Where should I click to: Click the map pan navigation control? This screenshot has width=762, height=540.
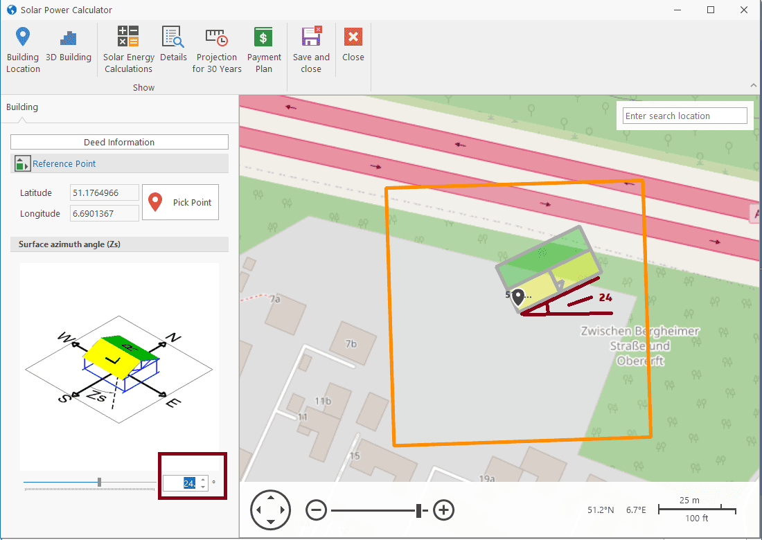270,511
